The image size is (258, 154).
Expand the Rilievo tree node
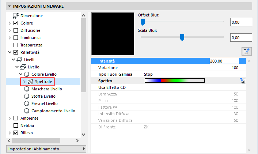click(x=10, y=133)
